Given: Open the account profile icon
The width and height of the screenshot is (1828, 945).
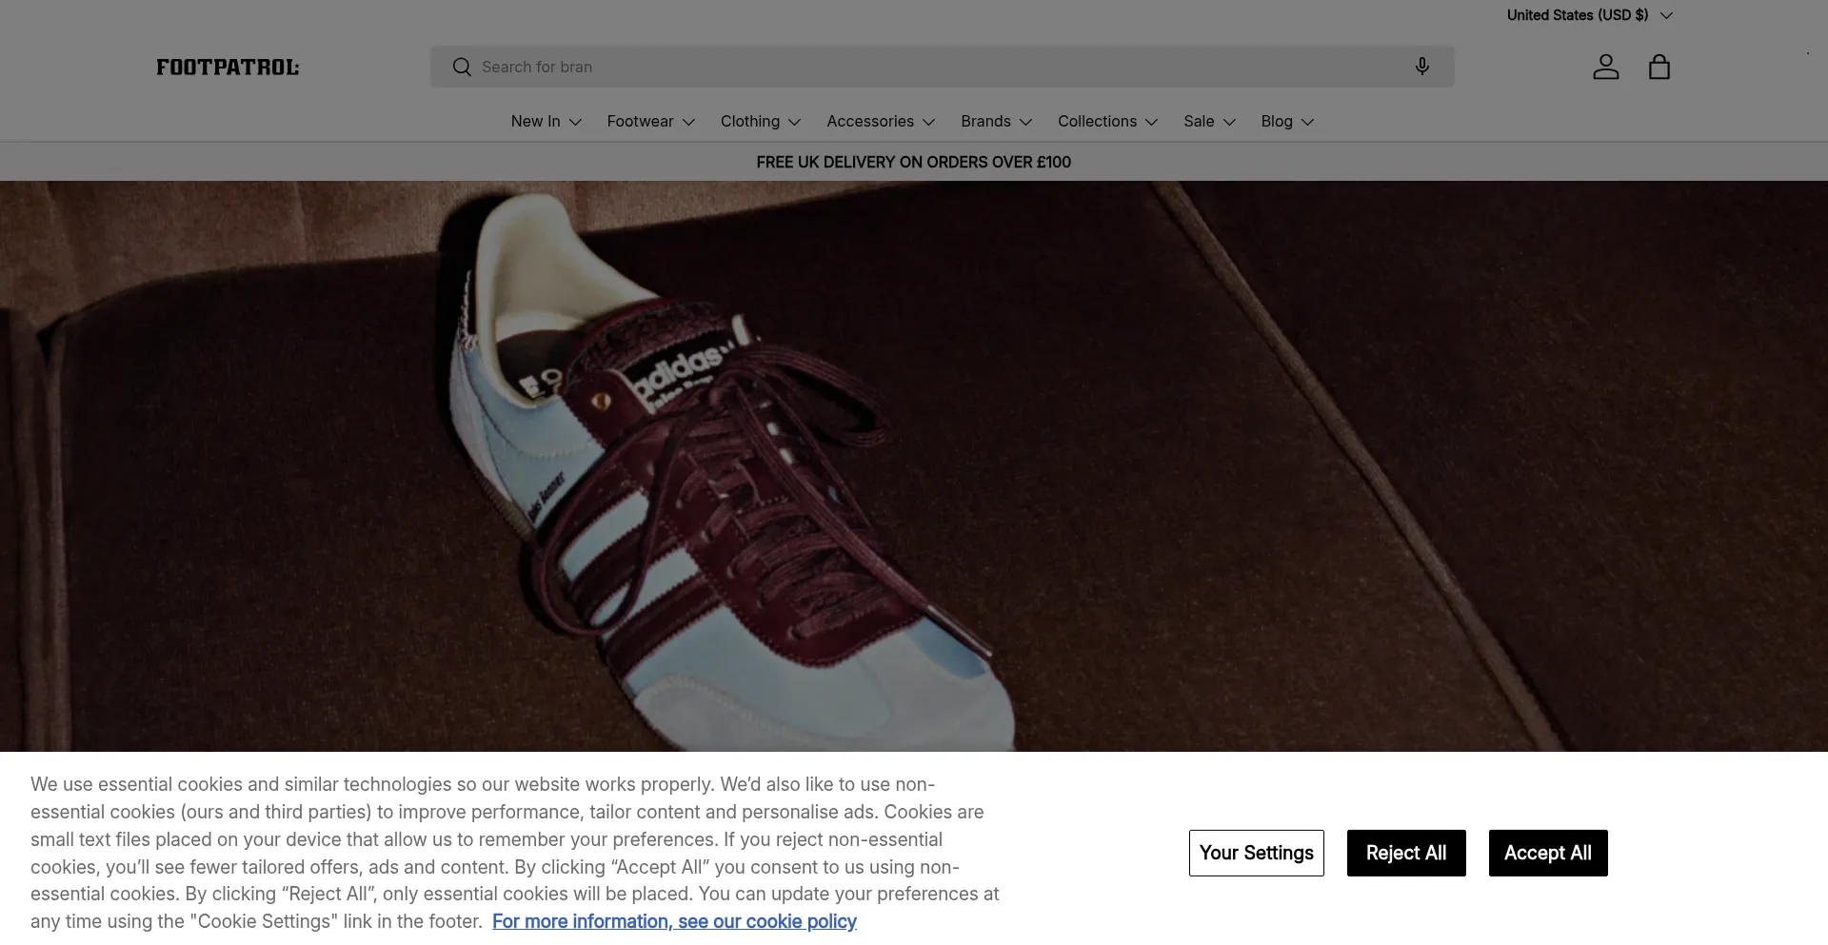Looking at the screenshot, I should tap(1605, 67).
